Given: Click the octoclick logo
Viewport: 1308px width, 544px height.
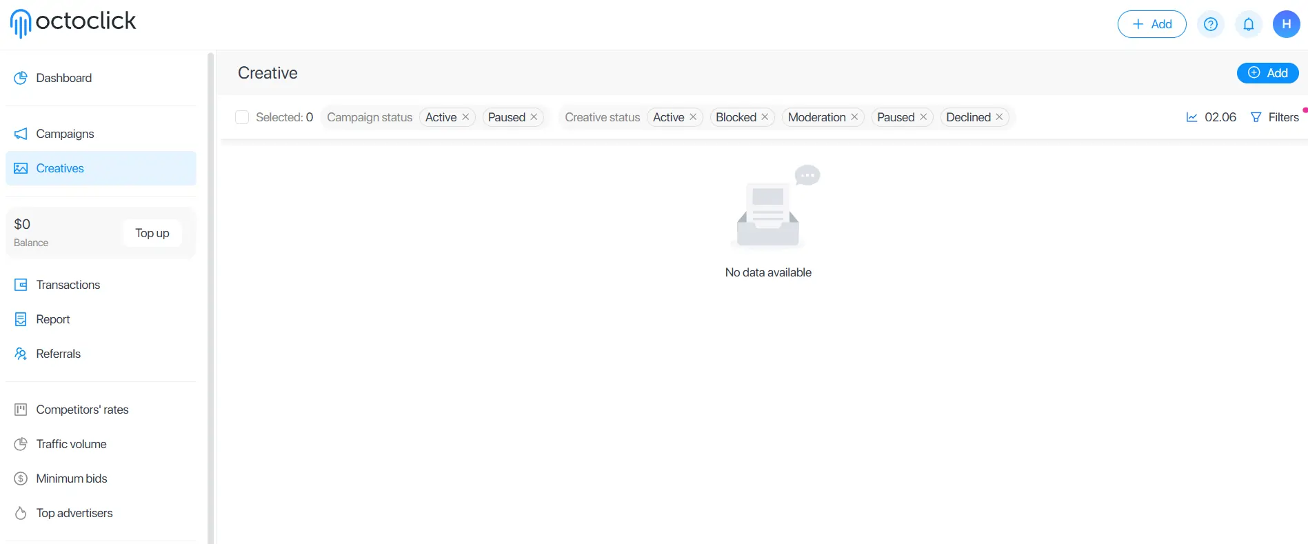Looking at the screenshot, I should 73,23.
